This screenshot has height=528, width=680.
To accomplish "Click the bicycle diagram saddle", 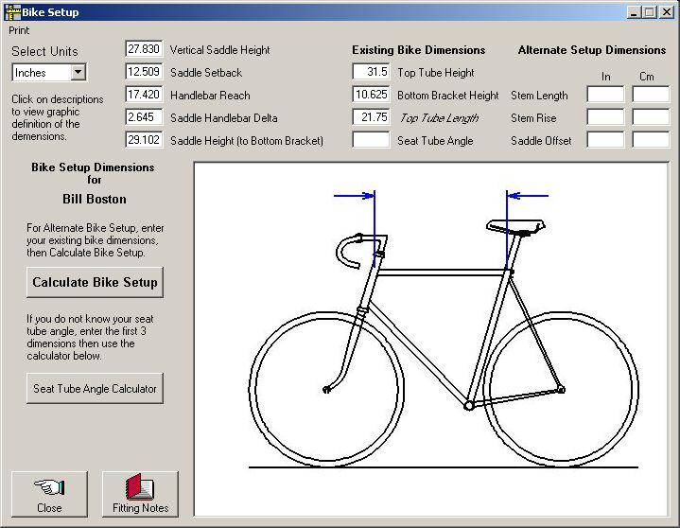I will [515, 226].
